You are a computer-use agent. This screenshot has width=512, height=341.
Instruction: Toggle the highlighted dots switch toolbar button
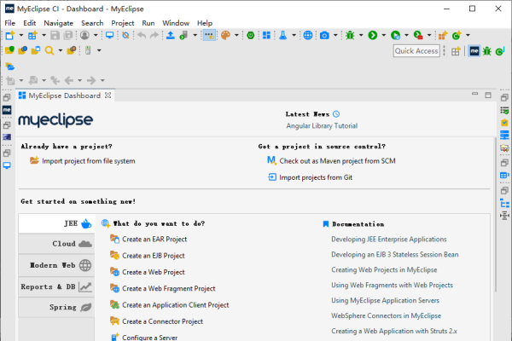click(209, 35)
